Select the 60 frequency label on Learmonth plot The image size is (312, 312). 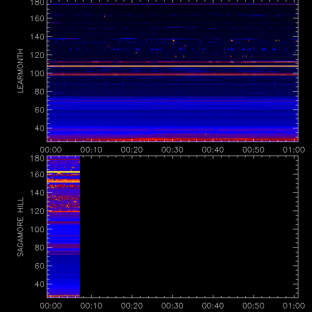coord(39,110)
